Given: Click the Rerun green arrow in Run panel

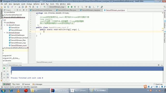Looking at the screenshot, I should tap(4, 68).
